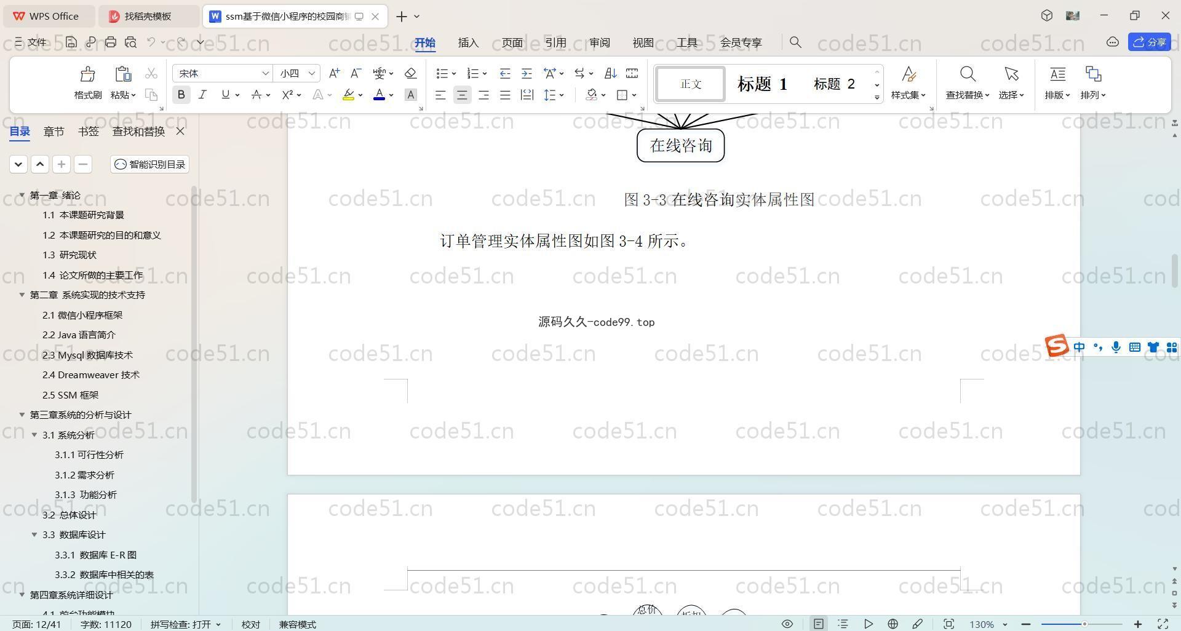Click the yellow text highlight color
This screenshot has height=631, width=1181.
pos(348,95)
